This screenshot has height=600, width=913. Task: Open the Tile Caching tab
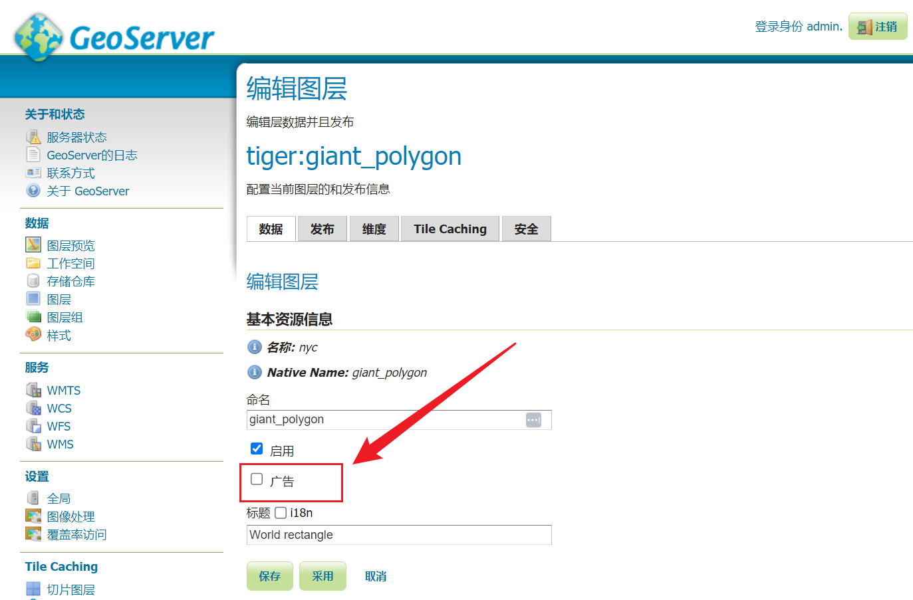pyautogui.click(x=450, y=229)
